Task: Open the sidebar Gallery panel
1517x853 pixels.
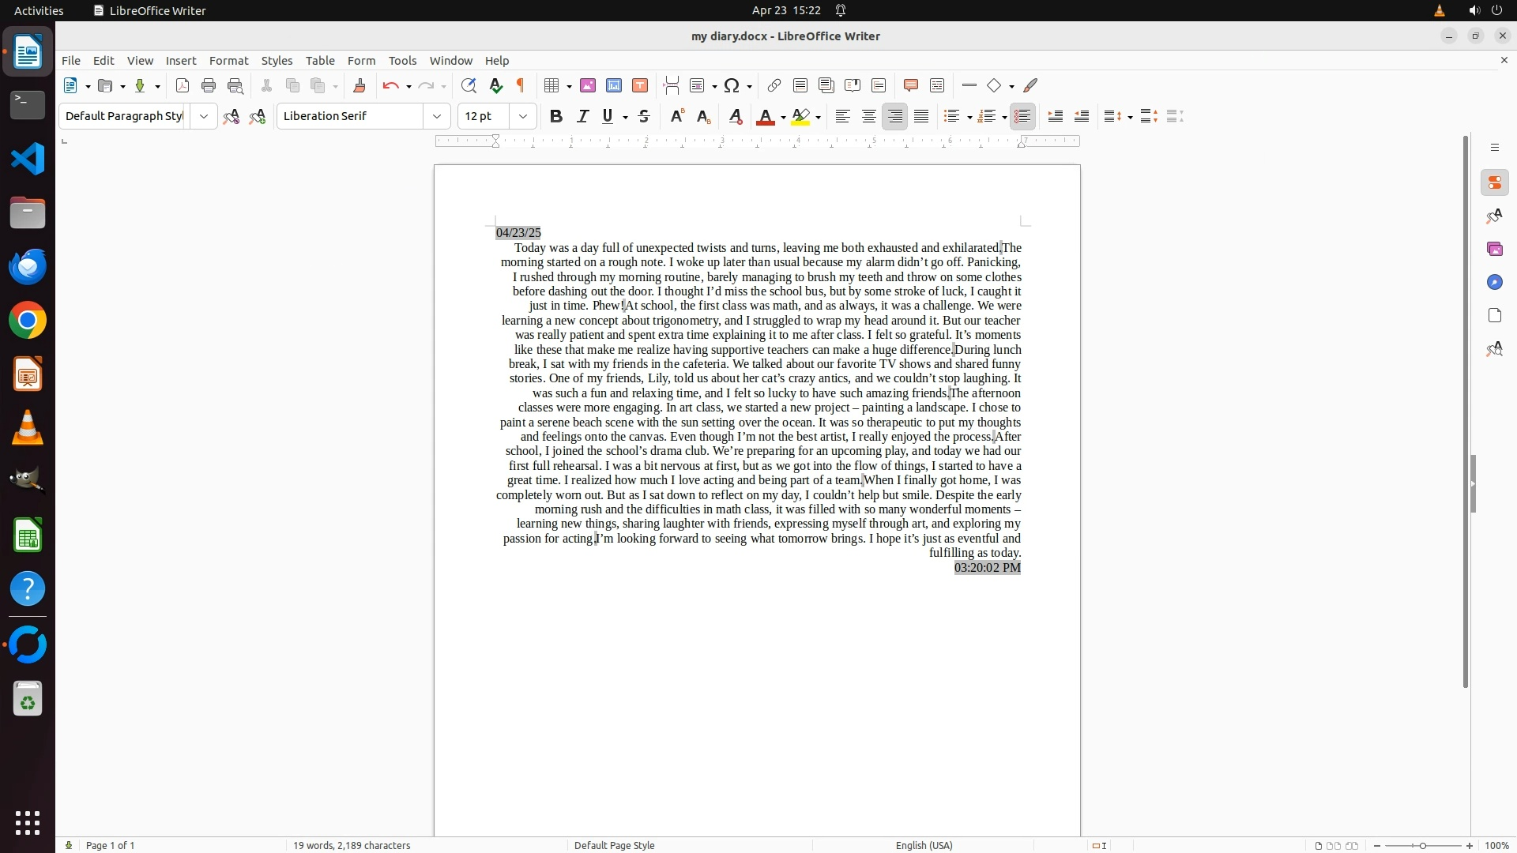Action: [x=1494, y=250]
